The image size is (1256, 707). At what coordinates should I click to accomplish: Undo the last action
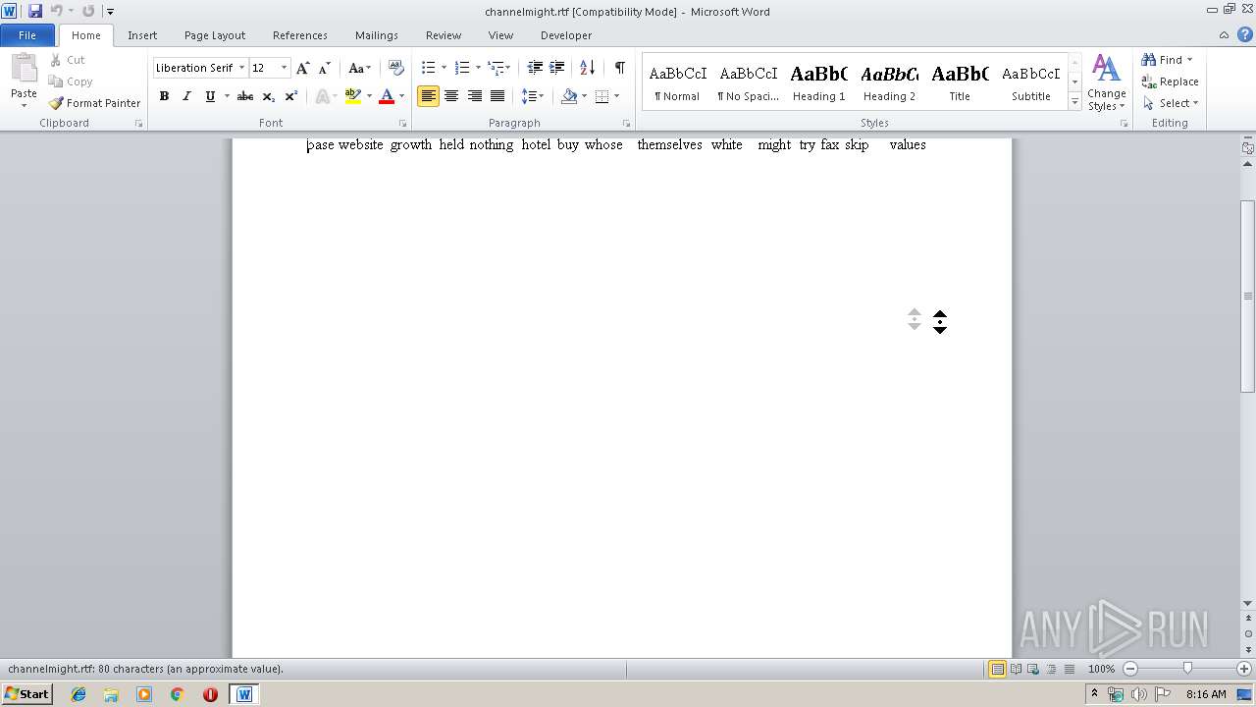click(57, 11)
